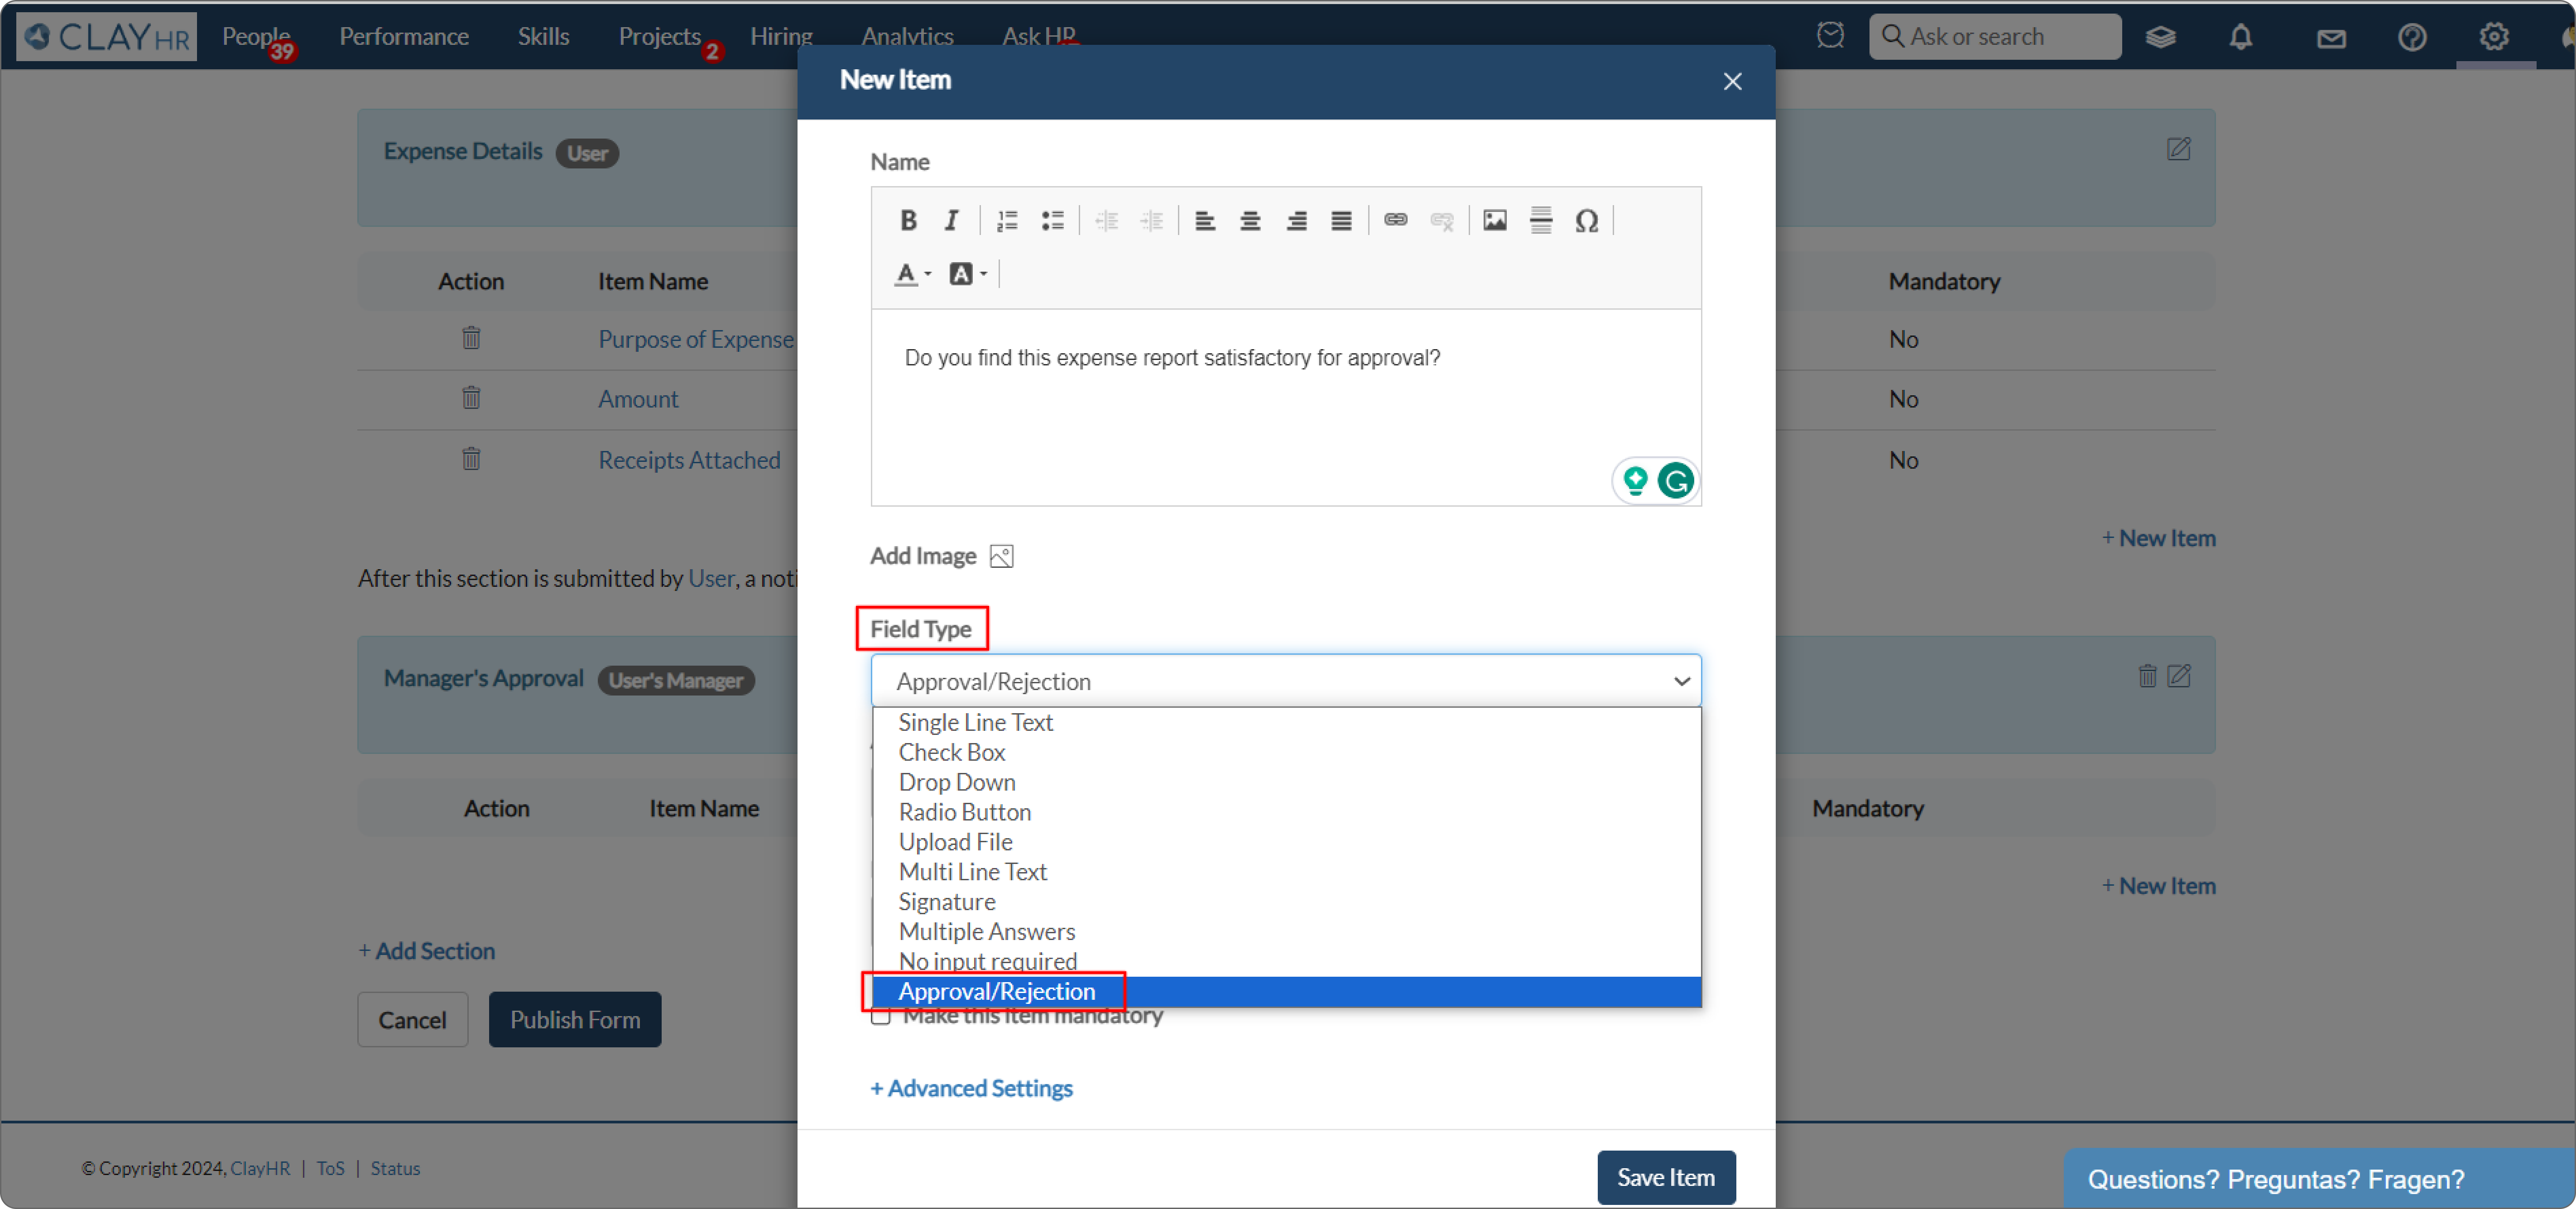
Task: Justify text in editor toolbar
Action: 1341,220
